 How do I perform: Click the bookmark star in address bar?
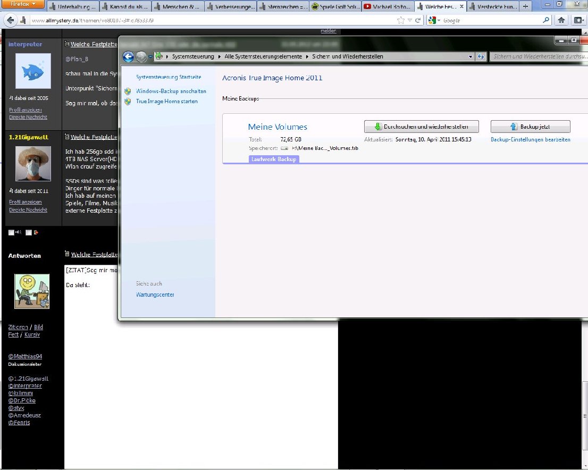click(401, 20)
